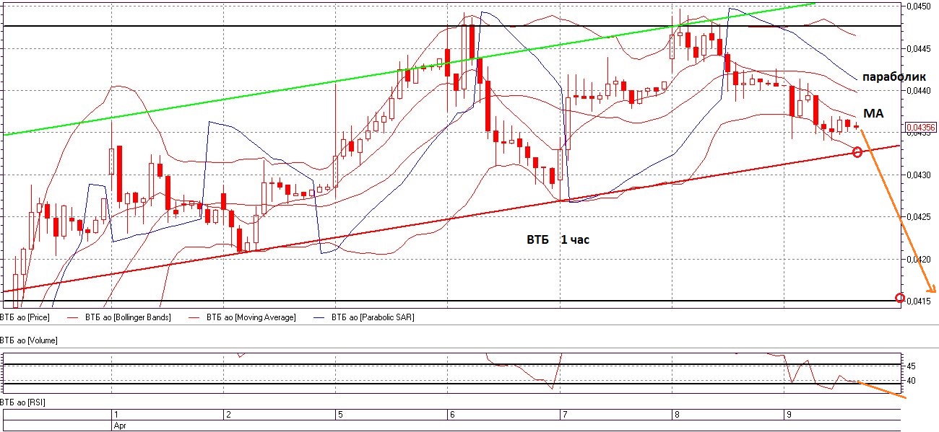Click the ВТБ ао [Volume] panel label
The image size is (939, 432).
[x=29, y=340]
